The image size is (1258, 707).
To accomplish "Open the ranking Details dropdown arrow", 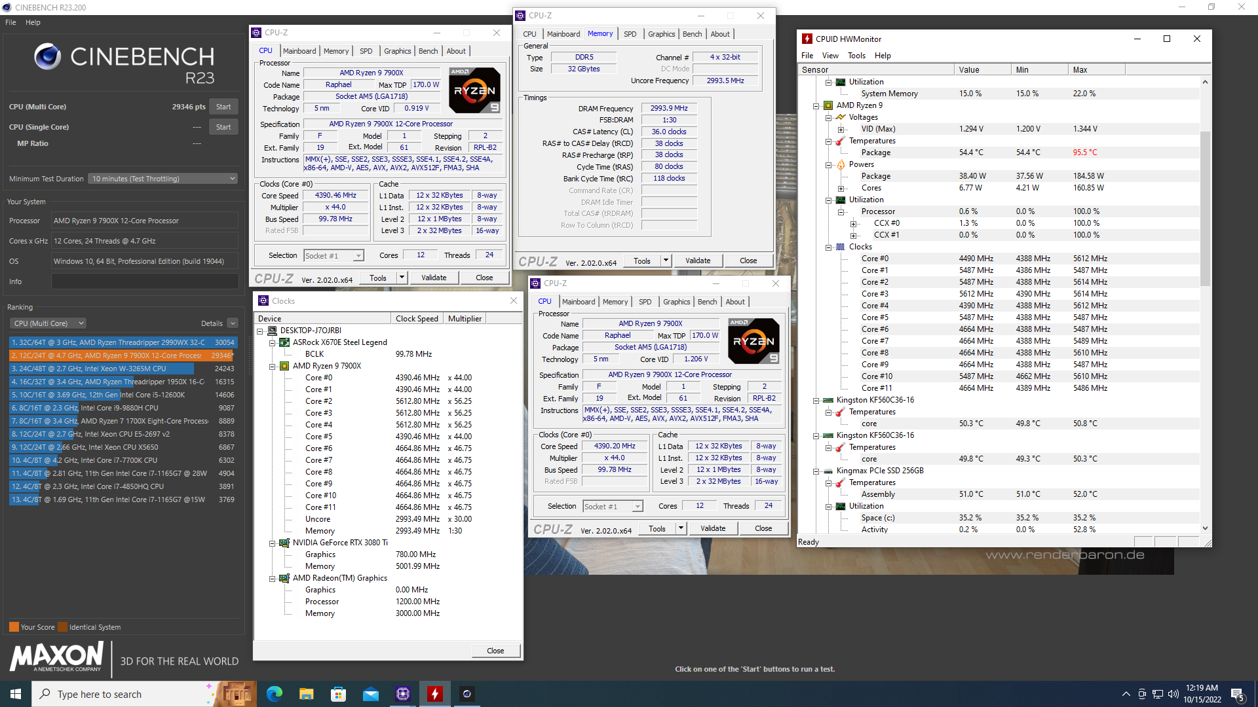I will click(x=233, y=323).
